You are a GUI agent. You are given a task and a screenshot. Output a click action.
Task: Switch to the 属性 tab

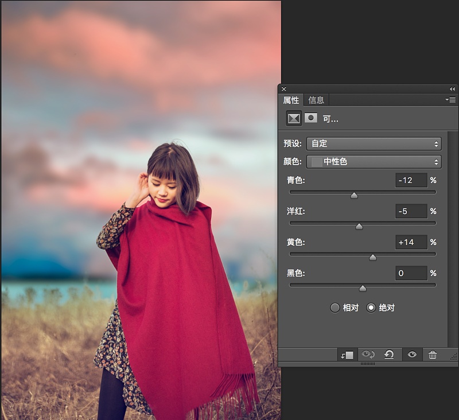[291, 100]
